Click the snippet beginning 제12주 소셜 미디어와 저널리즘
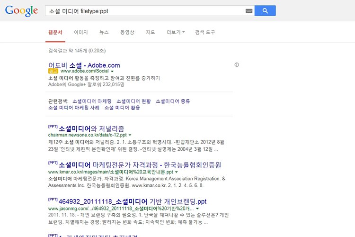The image size is (355, 237). (136, 146)
